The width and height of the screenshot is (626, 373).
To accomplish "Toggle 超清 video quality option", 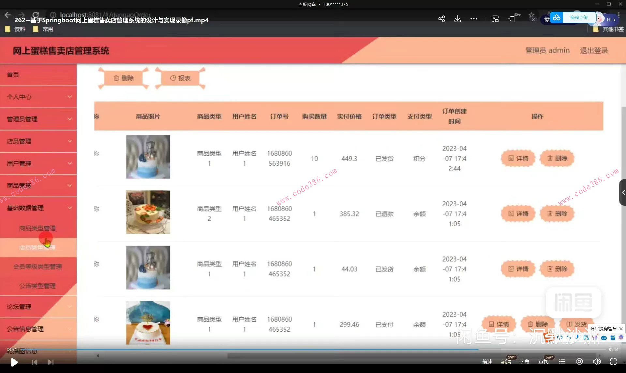I will [506, 361].
